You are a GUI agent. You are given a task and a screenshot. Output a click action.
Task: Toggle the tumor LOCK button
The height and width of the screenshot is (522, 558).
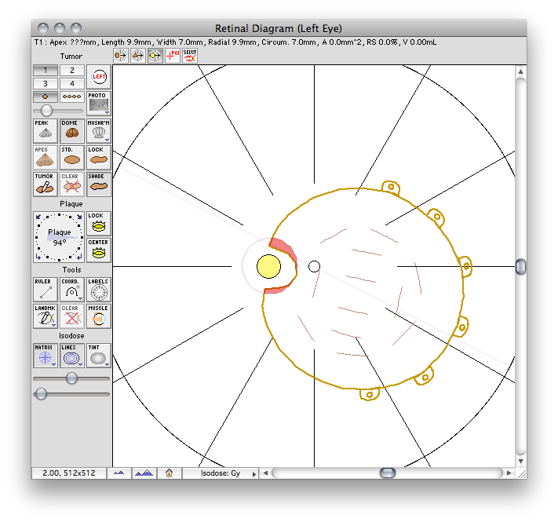coord(99,157)
